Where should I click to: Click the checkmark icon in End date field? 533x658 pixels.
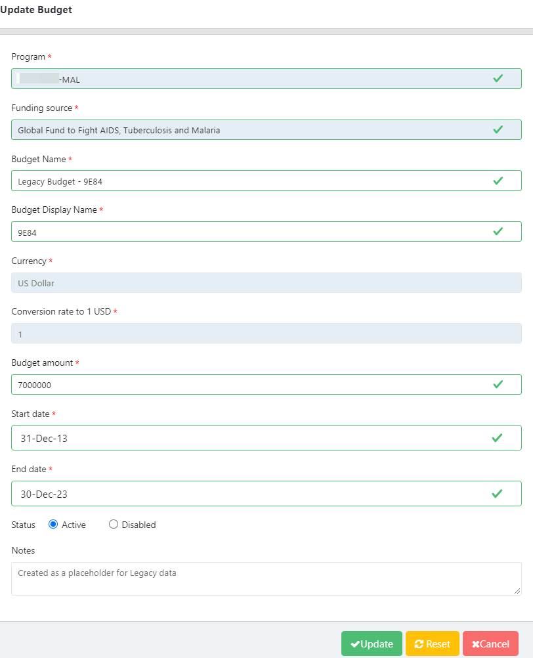click(497, 494)
